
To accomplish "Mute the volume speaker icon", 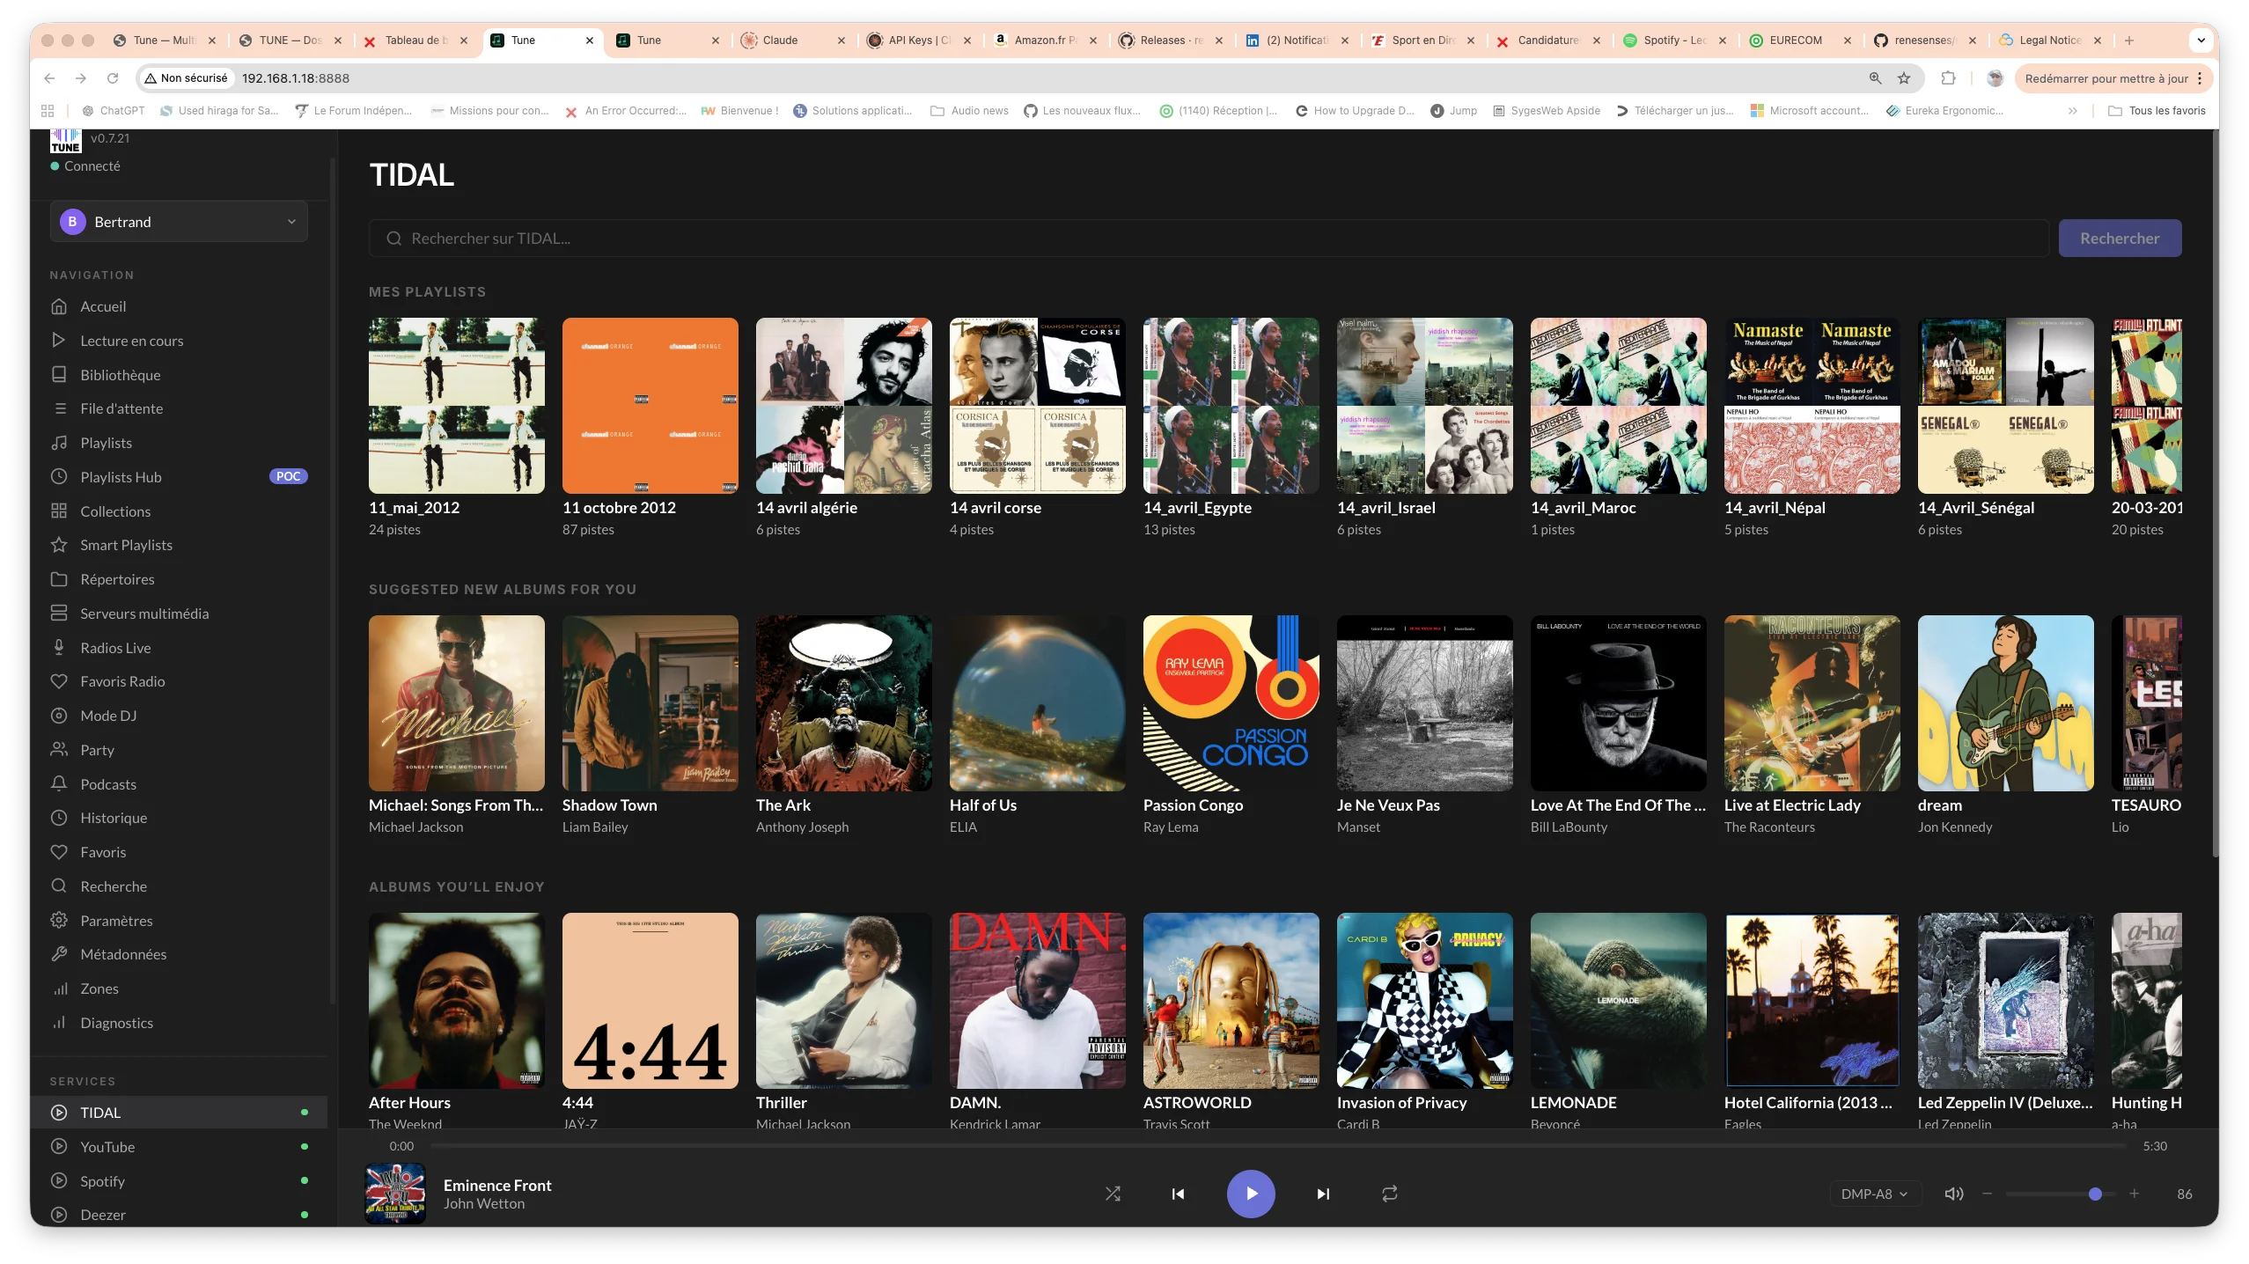I will pyautogui.click(x=1953, y=1194).
